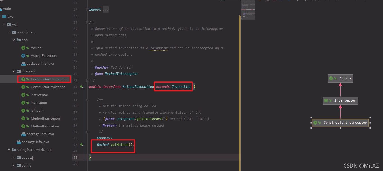
Task: Select the Advice node in the diagram
Action: coord(340,78)
